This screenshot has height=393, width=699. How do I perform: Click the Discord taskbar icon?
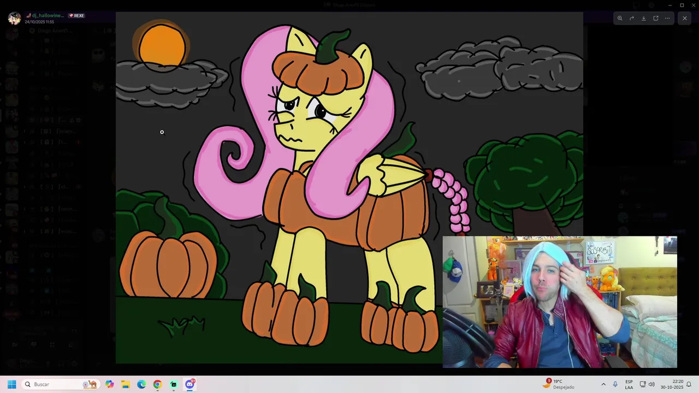tap(189, 384)
